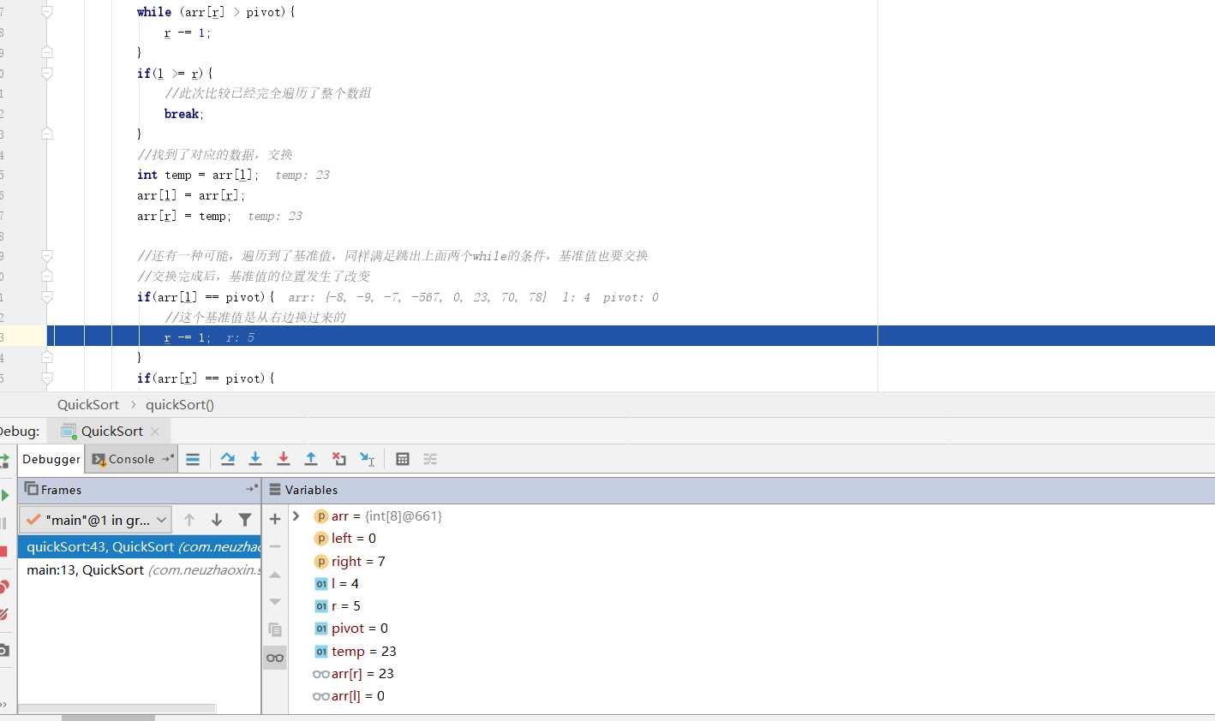1215x721 pixels.
Task: Fold the if(arr[l] == pivot) block
Action: point(47,296)
